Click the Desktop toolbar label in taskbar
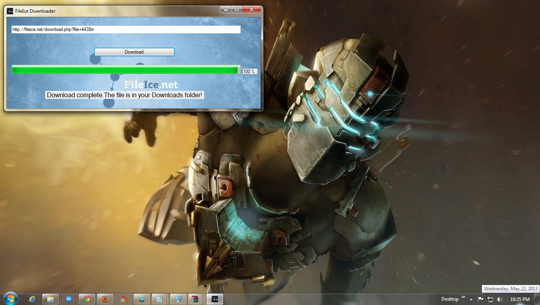The image size is (540, 305). pos(450,299)
